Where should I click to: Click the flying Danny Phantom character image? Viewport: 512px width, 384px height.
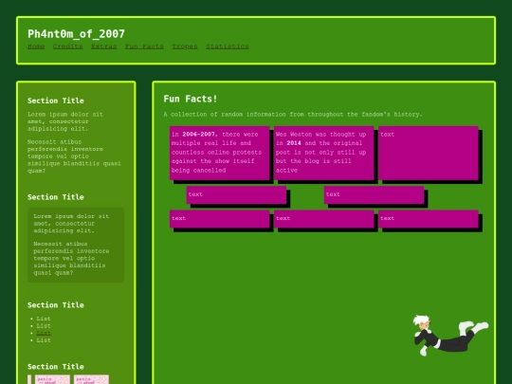450,336
